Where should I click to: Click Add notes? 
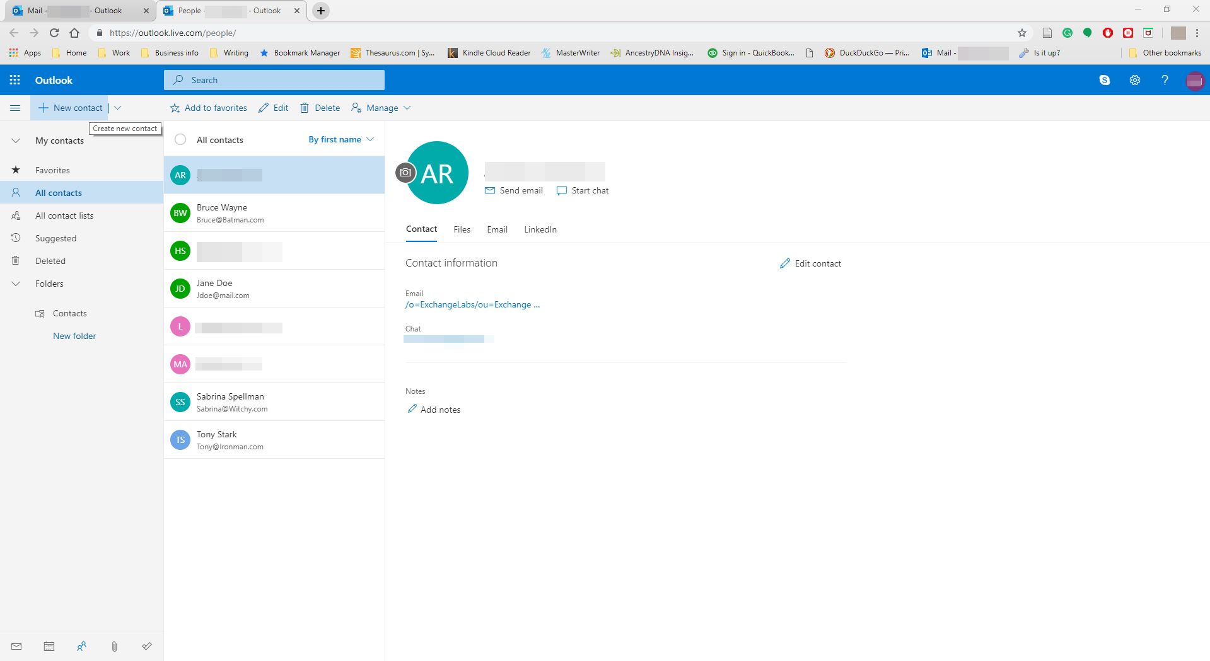tap(434, 410)
